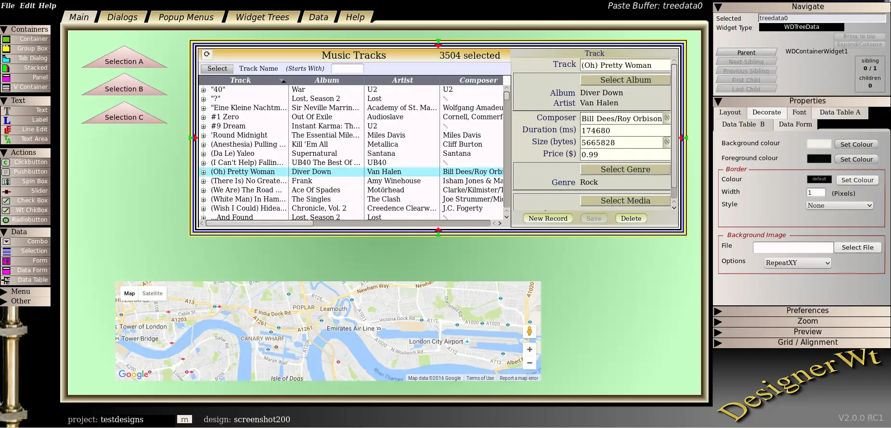This screenshot has height=428, width=891.
Task: Pick the Group Box widget icon
Action: tap(6, 49)
